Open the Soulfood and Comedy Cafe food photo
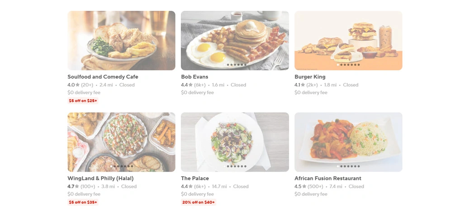Image resolution: width=464 pixels, height=210 pixels. point(121,41)
